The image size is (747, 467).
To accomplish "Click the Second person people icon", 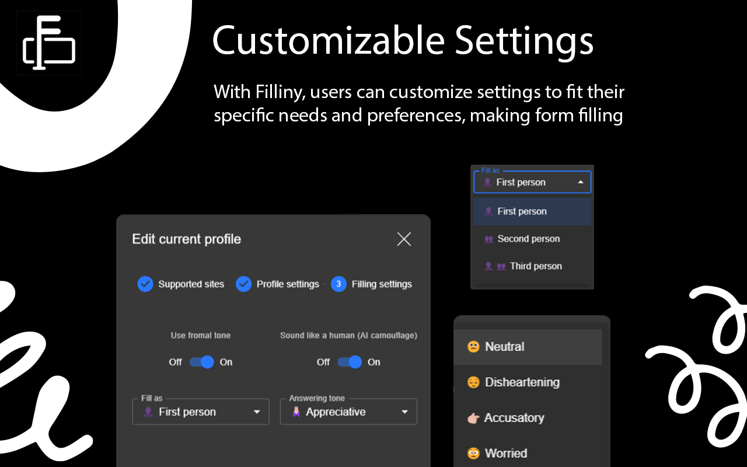I will click(x=489, y=239).
